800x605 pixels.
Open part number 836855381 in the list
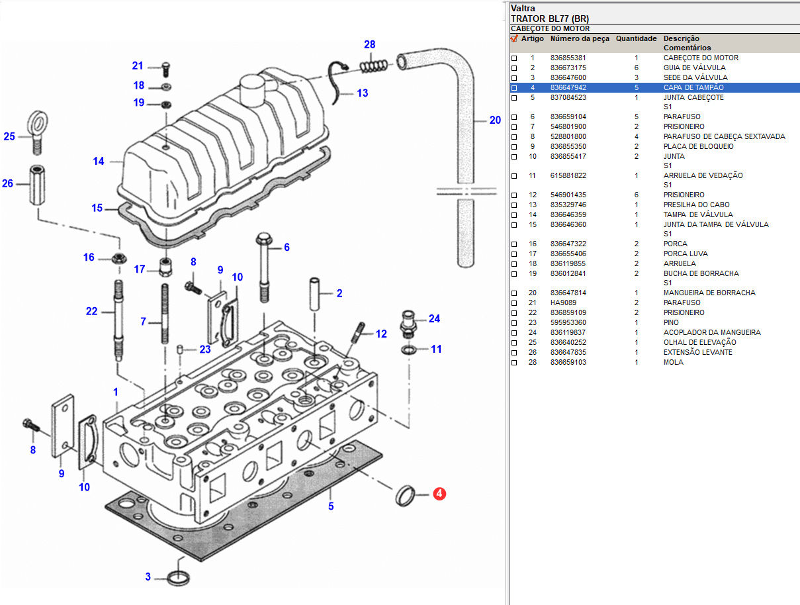point(568,58)
